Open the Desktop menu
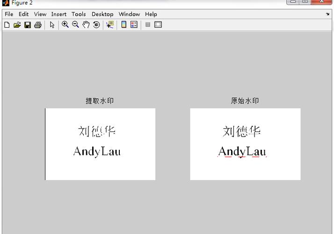Viewport: 334px width, 234px height. [x=102, y=14]
